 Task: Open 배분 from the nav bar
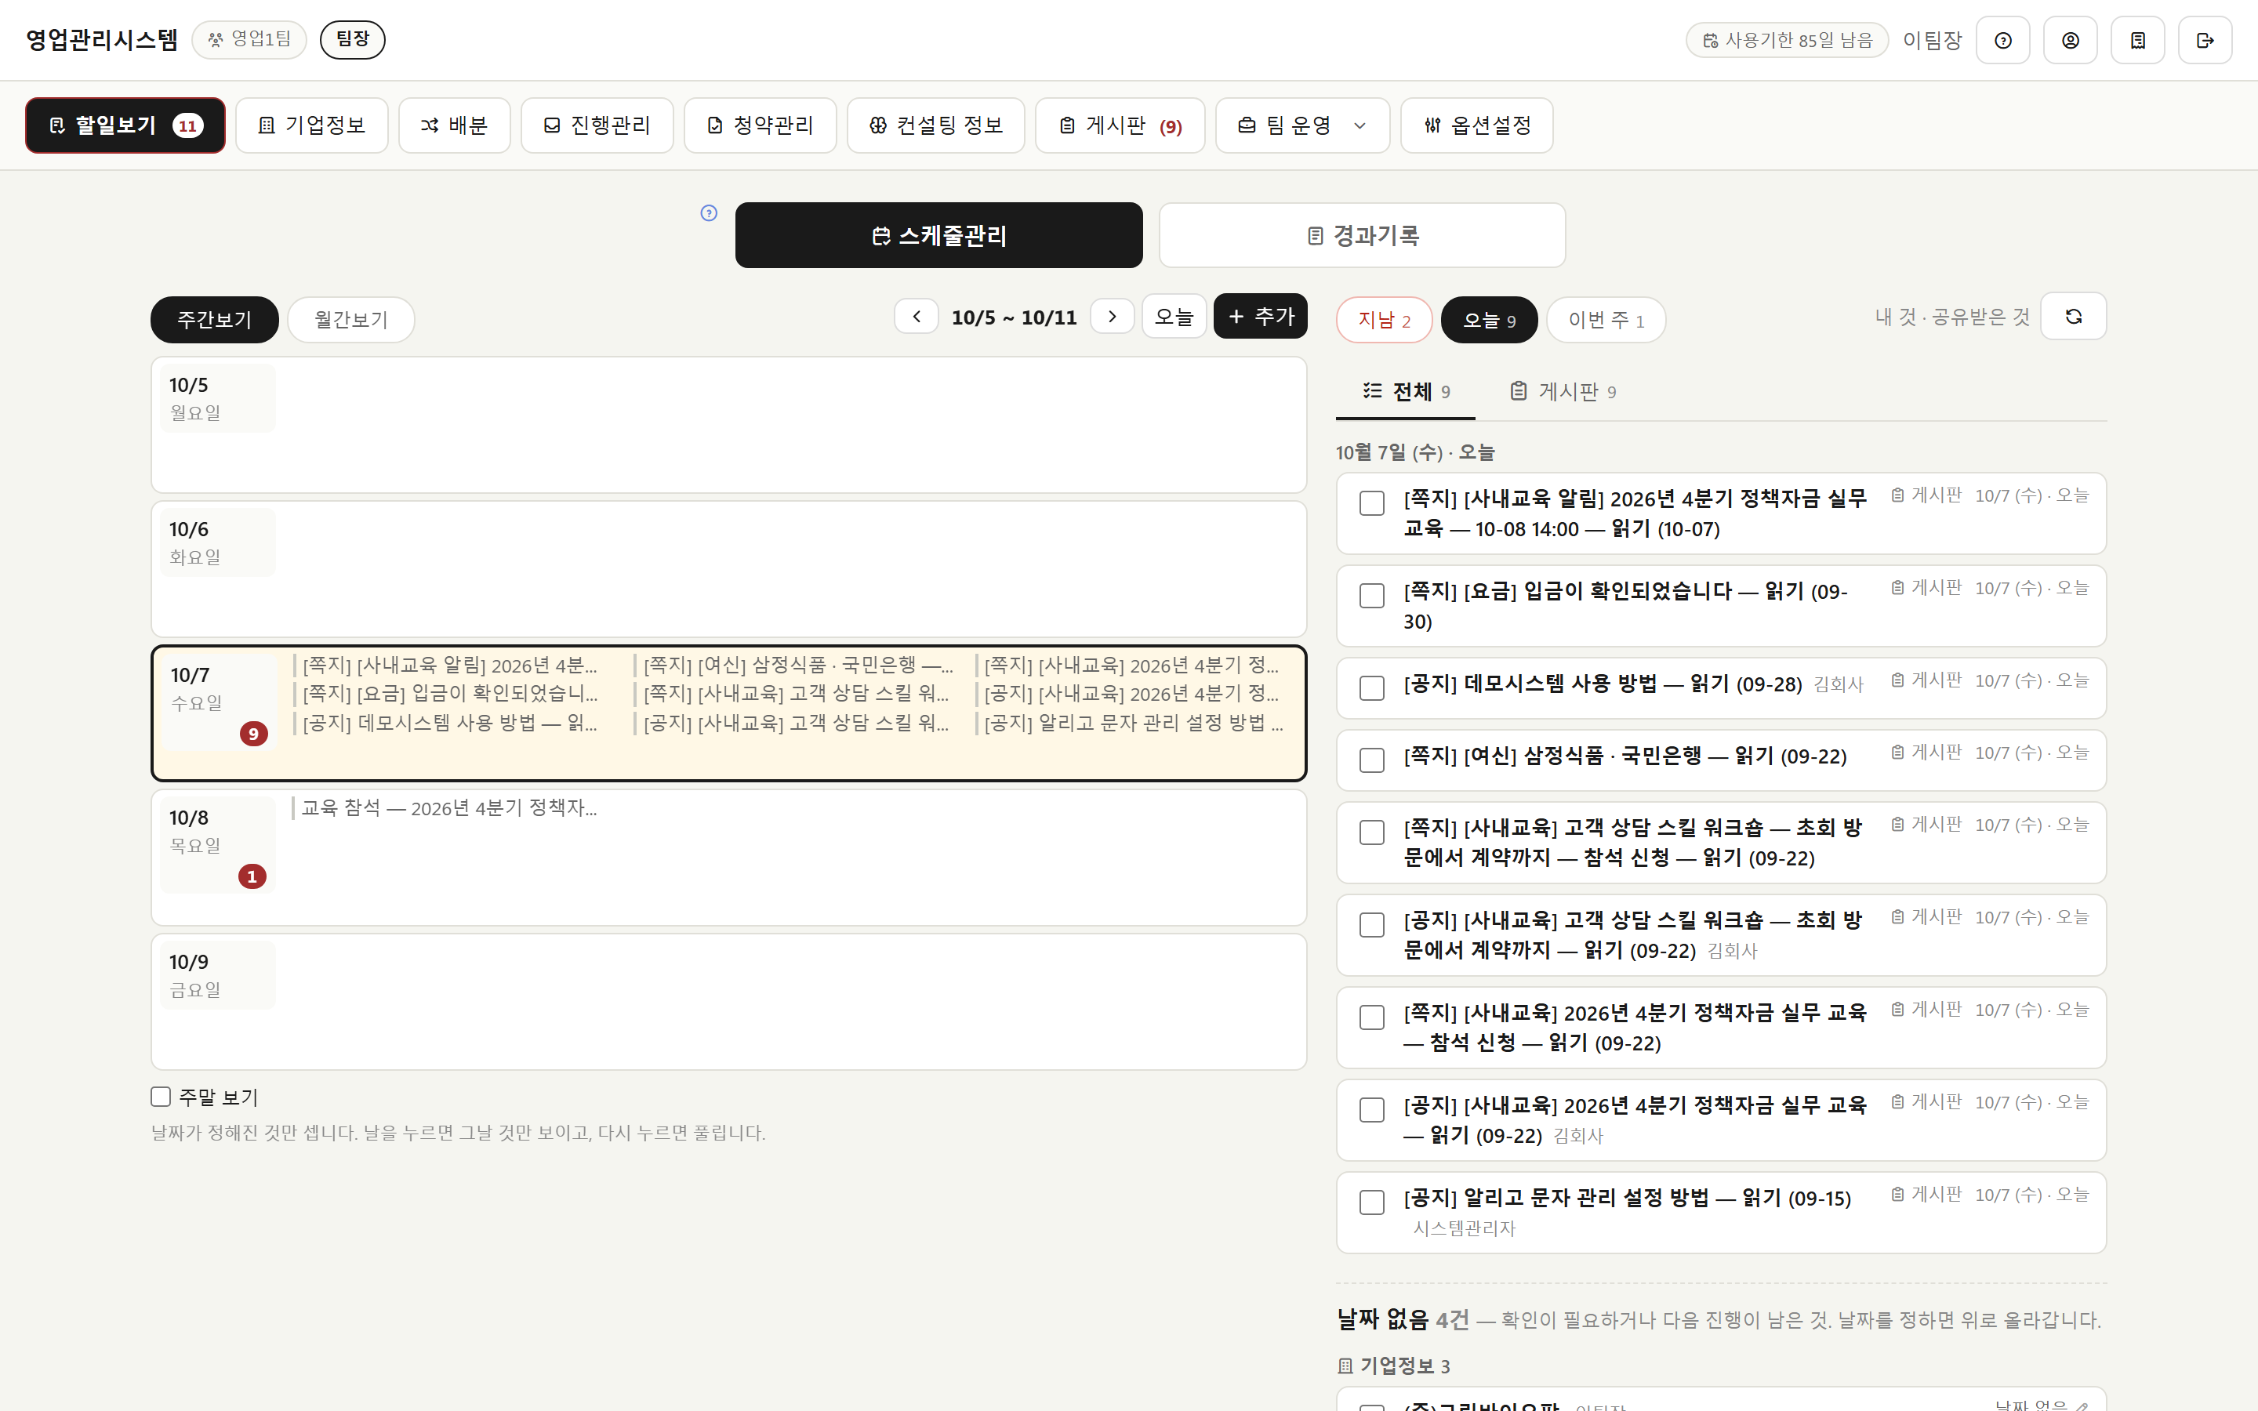click(455, 125)
